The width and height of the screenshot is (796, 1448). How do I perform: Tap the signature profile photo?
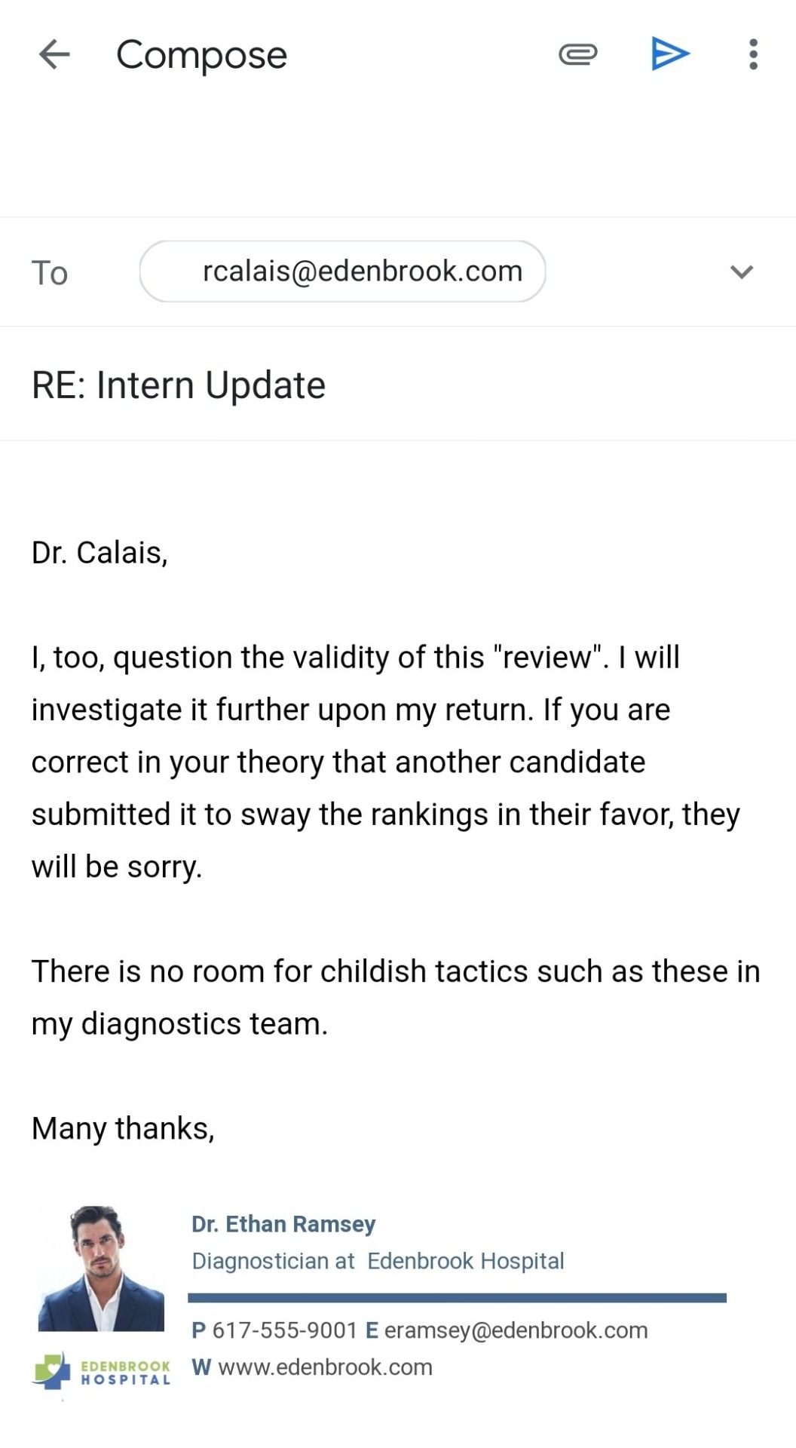coord(101,1269)
